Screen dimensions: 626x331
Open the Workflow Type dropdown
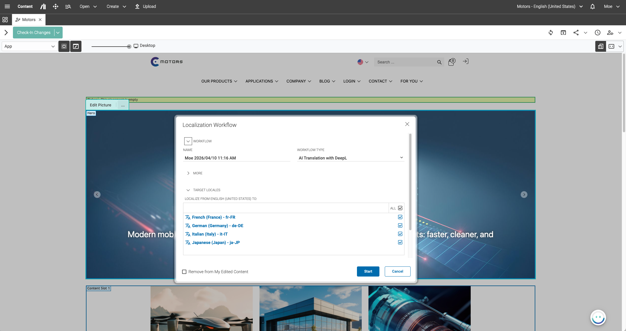click(x=350, y=158)
